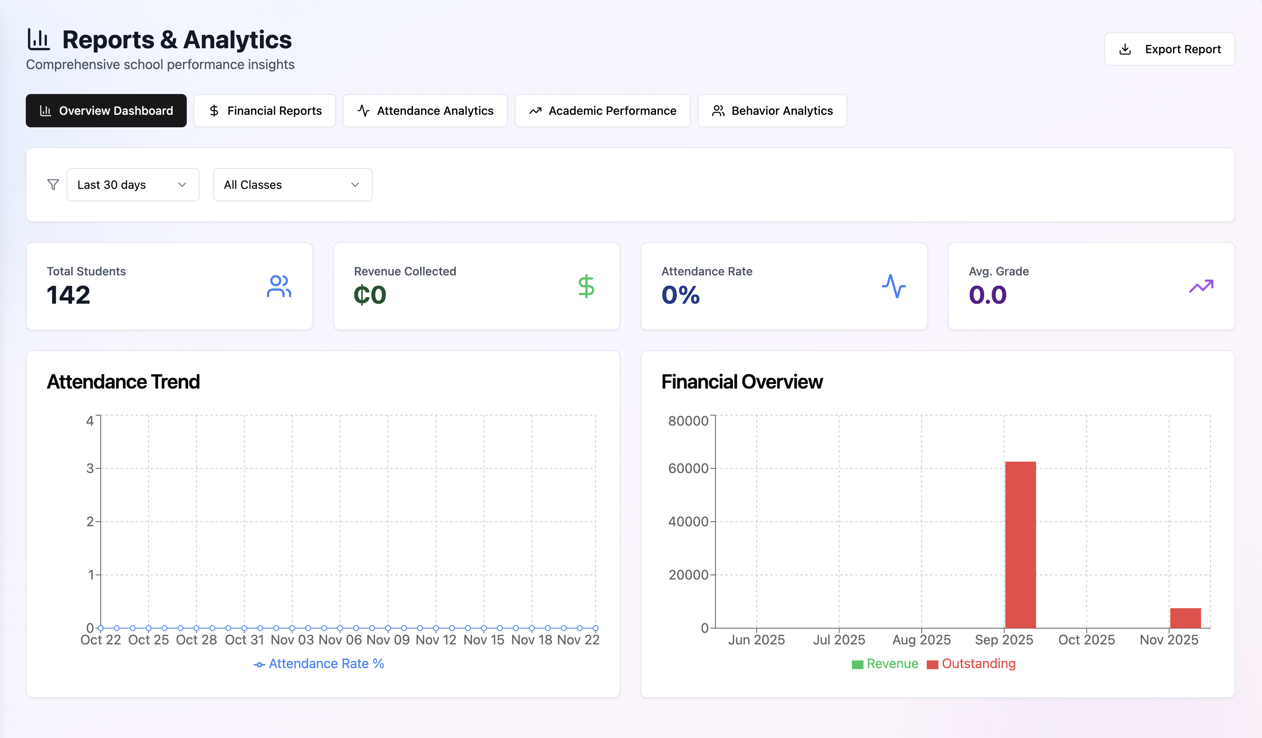Switch to the Financial Reports tab

tap(265, 111)
